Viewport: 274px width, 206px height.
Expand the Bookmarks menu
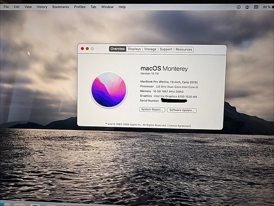[61, 7]
